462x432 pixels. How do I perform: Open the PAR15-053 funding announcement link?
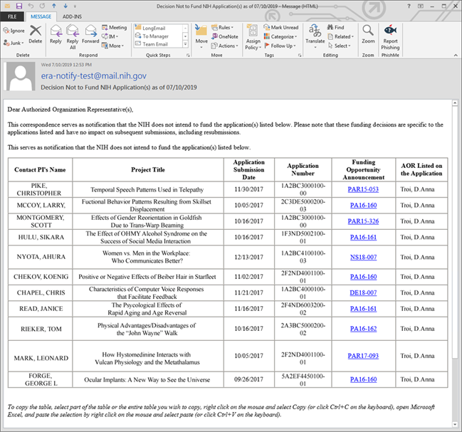(363, 189)
